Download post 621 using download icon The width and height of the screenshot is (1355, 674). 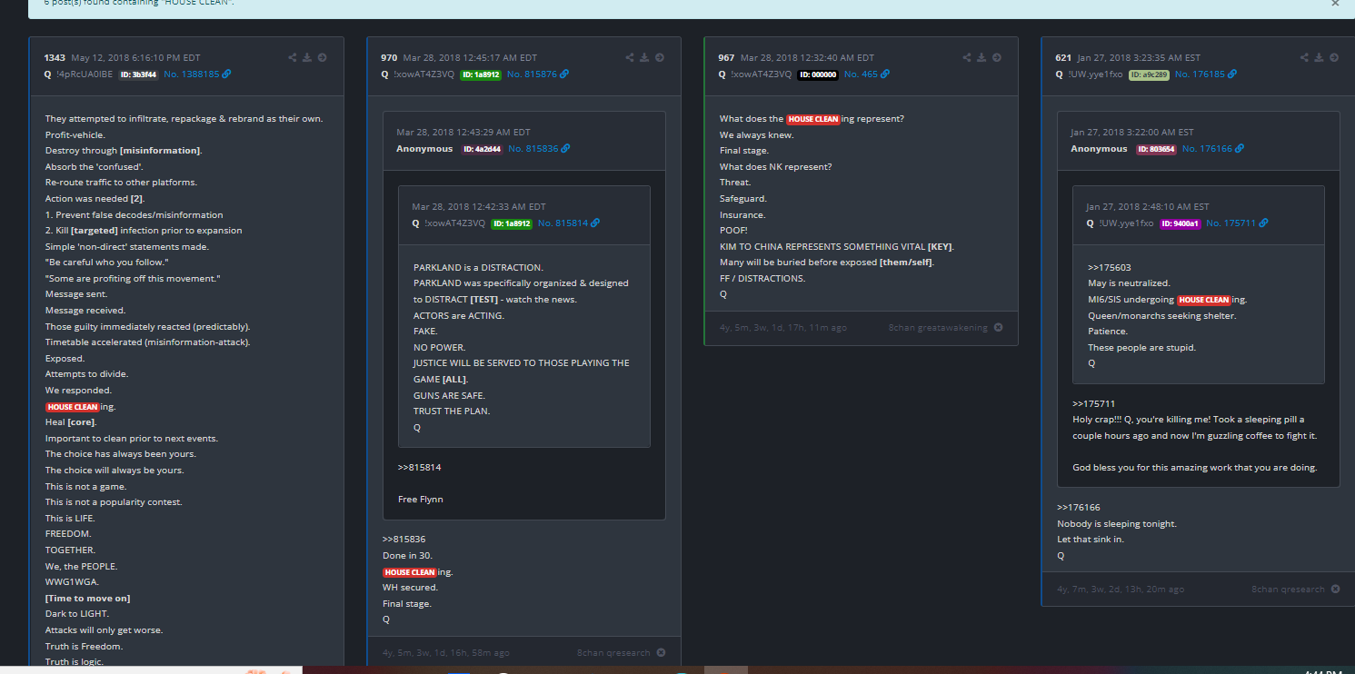click(1319, 57)
